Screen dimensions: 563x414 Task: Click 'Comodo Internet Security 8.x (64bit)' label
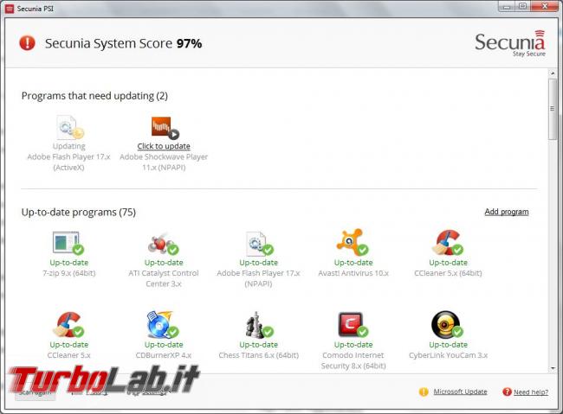coord(353,360)
